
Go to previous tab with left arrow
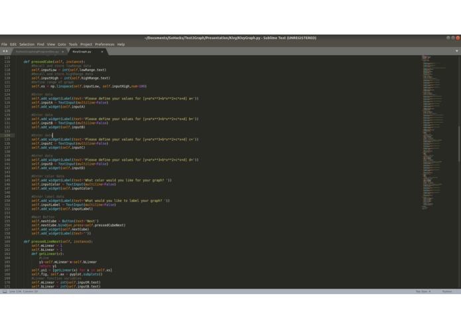(x=3, y=51)
